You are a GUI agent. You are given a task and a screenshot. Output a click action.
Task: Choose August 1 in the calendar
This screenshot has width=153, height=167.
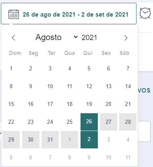(11, 68)
